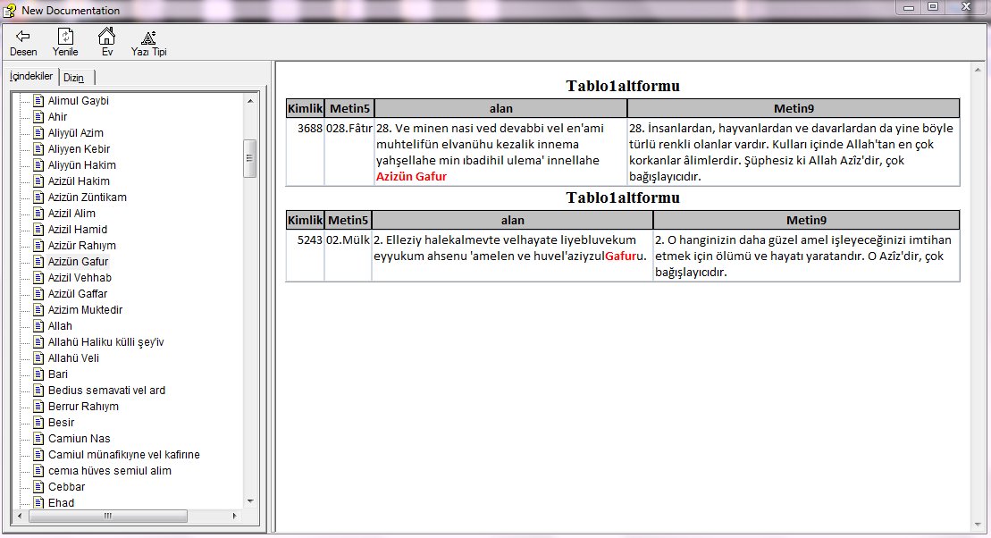991x538 pixels.
Task: Click the Desen back arrow icon
Action: tap(23, 37)
